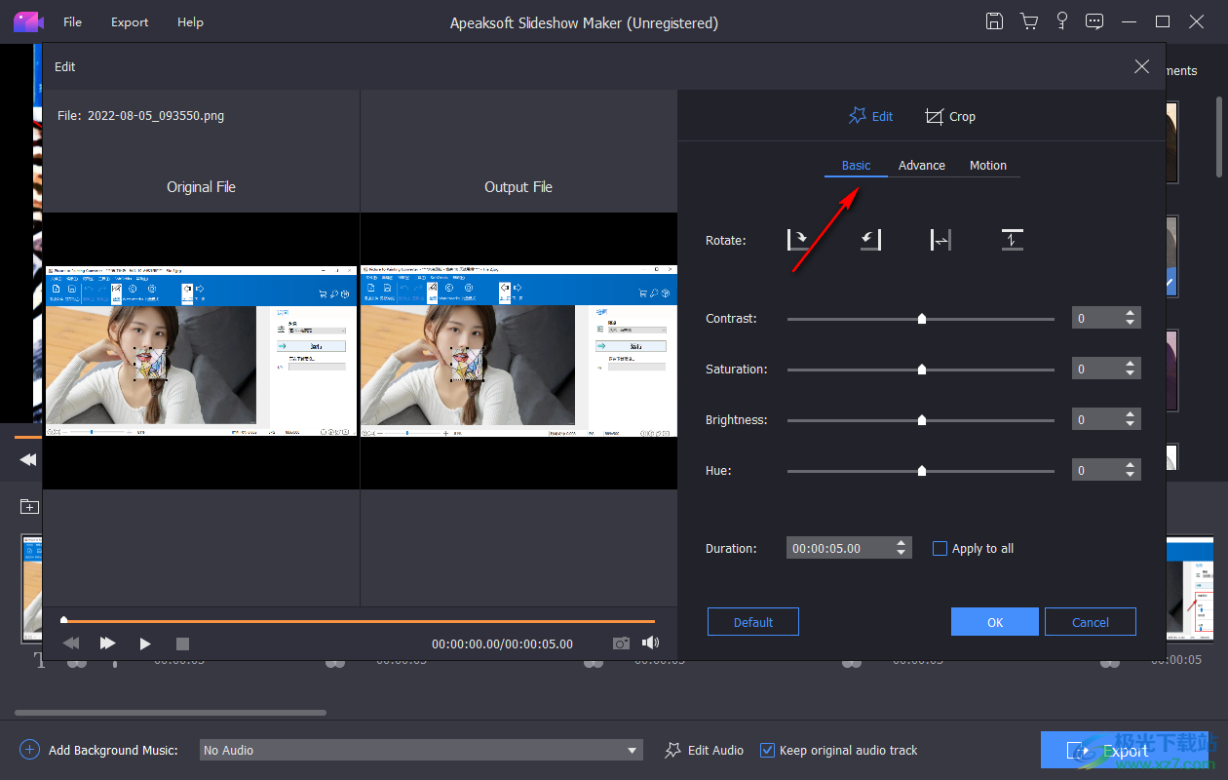Open the feedback chat icon
Screen dimensions: 1228x780
click(1094, 21)
